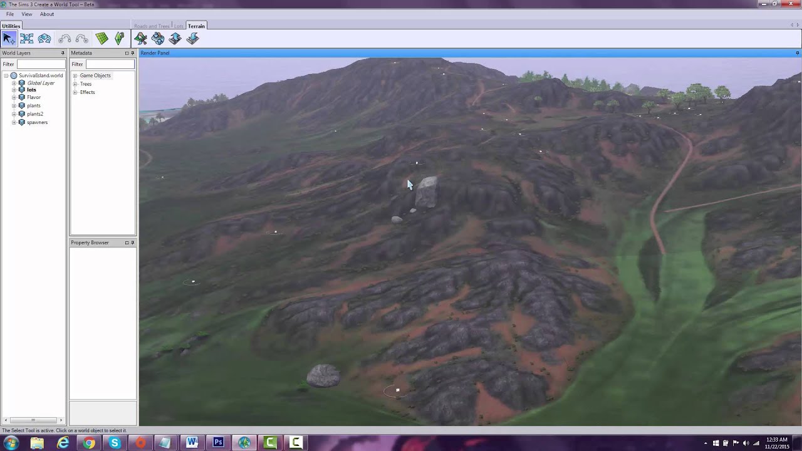Pin the Property Browser panel
This screenshot has height=451, width=802.
click(132, 242)
